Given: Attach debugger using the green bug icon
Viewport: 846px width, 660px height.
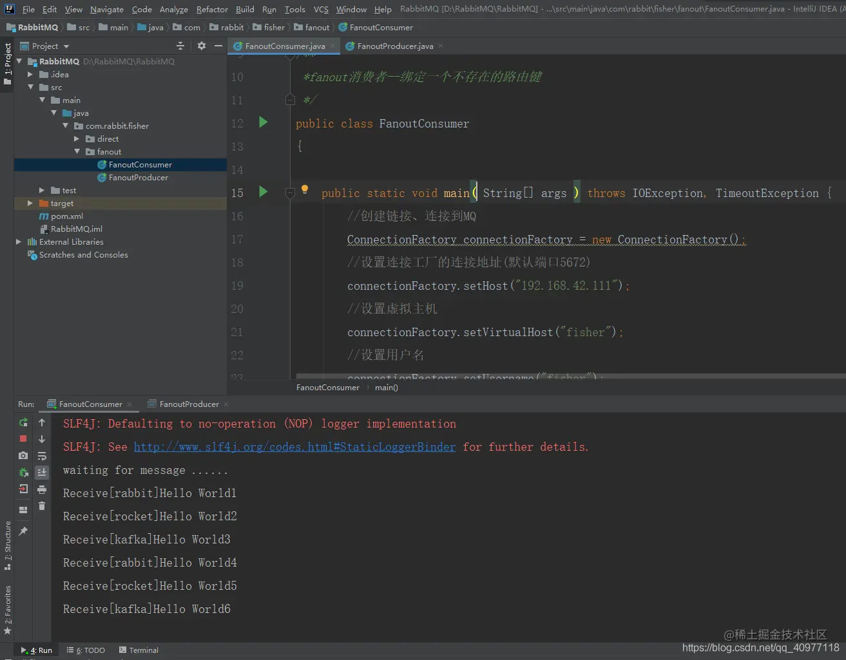Looking at the screenshot, I should 23,472.
